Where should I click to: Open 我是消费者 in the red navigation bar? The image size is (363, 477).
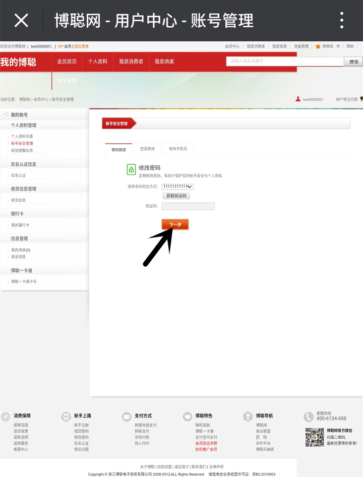(x=131, y=62)
